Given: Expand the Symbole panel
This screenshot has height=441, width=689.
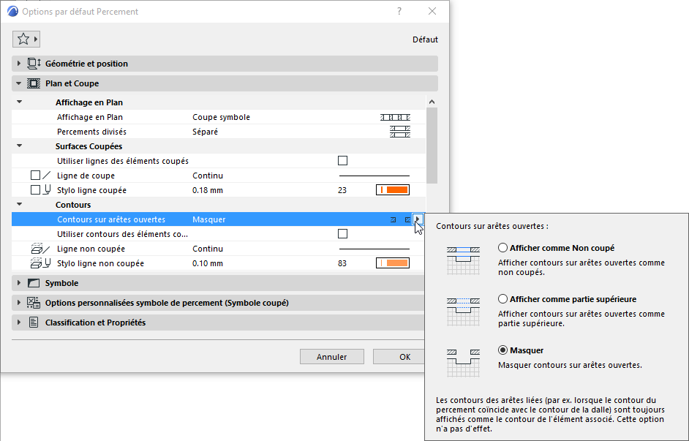Looking at the screenshot, I should tap(18, 283).
